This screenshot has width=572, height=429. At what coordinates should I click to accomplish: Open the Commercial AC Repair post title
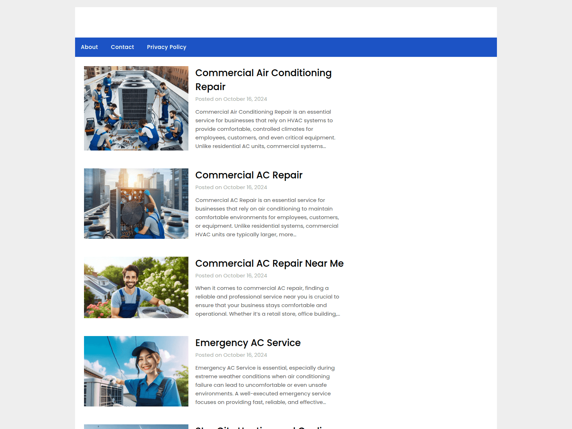[x=249, y=175]
